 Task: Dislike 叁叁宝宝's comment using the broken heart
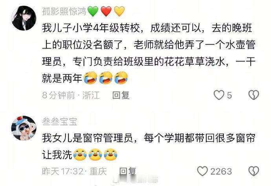coord(254,171)
